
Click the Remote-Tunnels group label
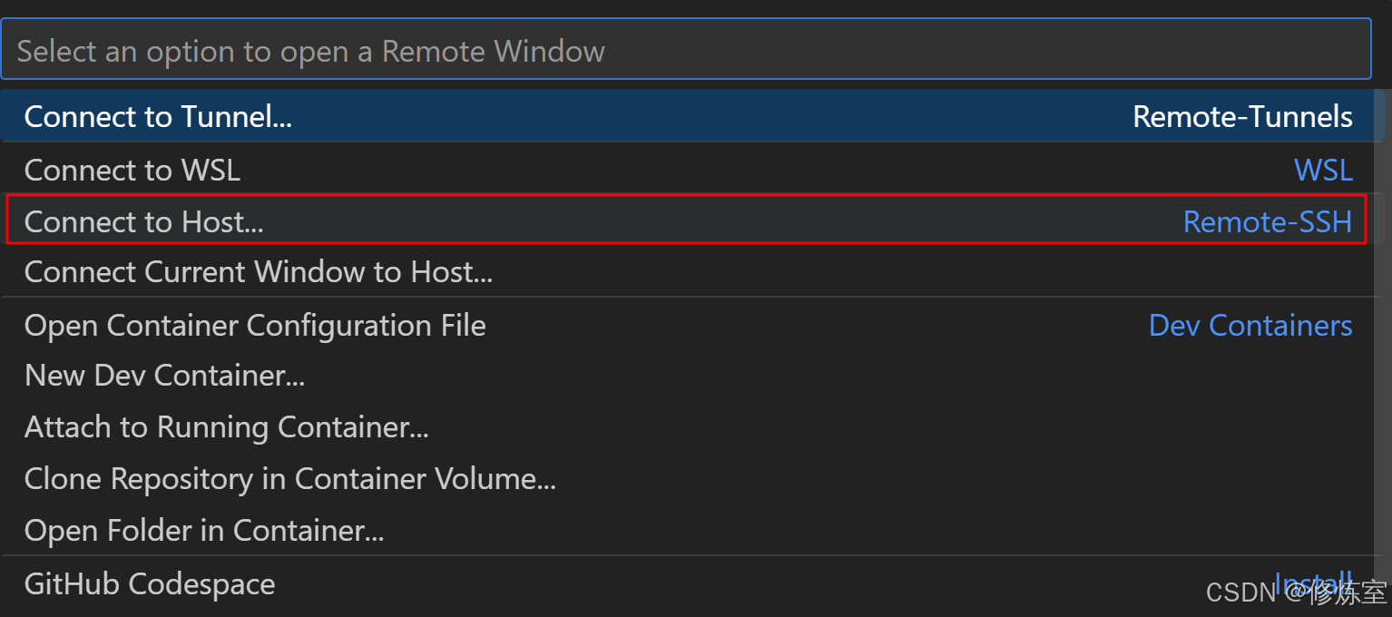click(1242, 117)
